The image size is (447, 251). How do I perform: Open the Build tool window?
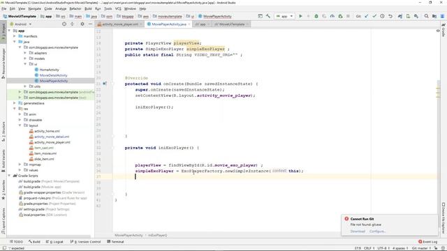[34, 242]
